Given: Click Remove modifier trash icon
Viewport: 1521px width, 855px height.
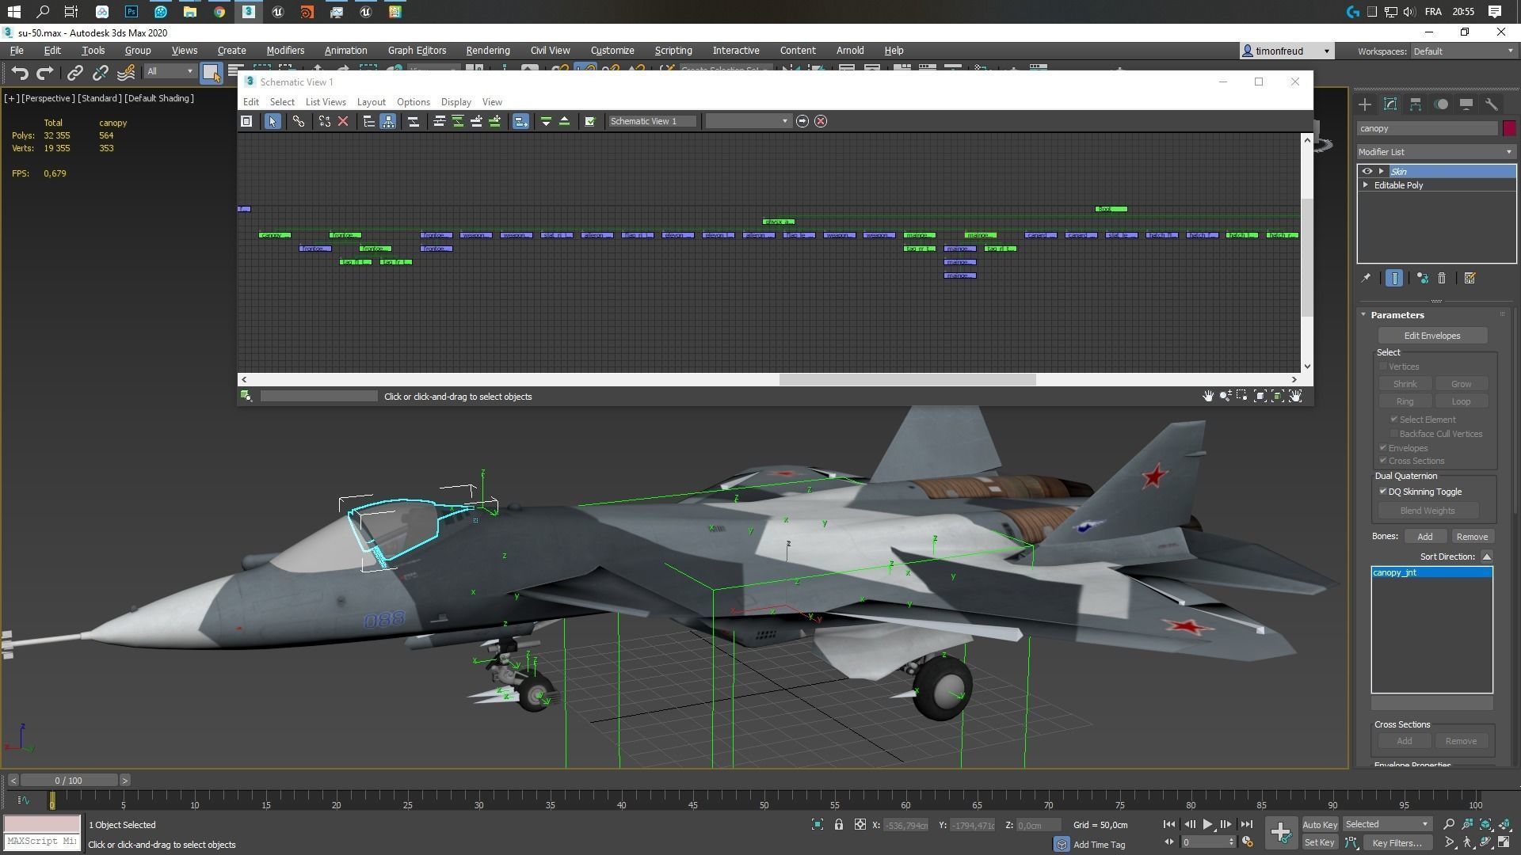Looking at the screenshot, I should 1442,279.
